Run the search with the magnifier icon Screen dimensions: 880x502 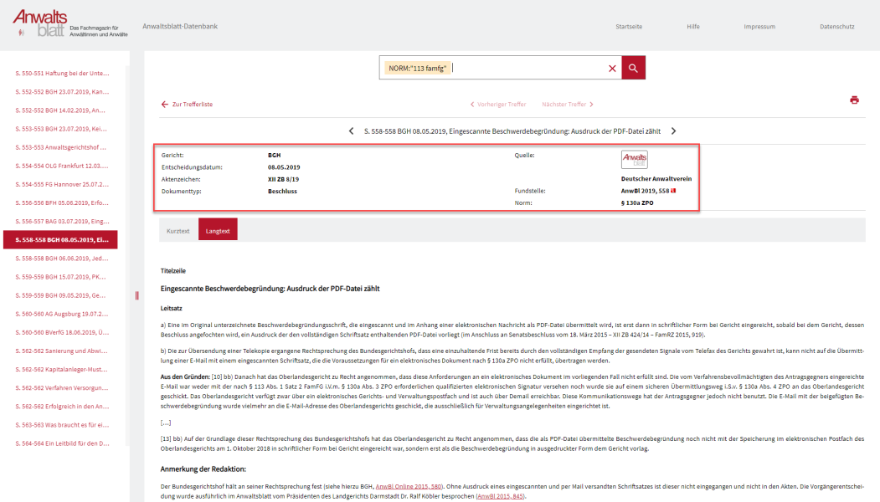633,68
